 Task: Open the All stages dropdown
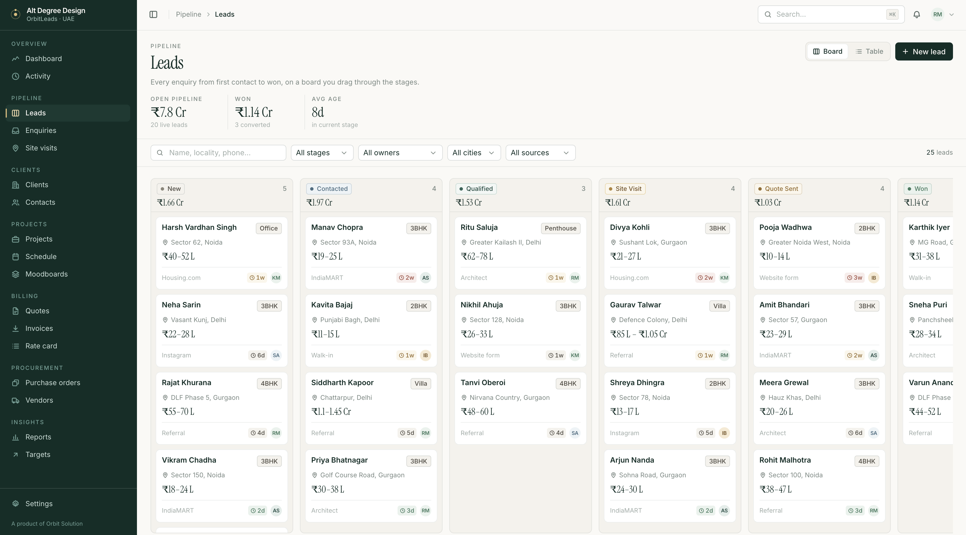pos(322,152)
